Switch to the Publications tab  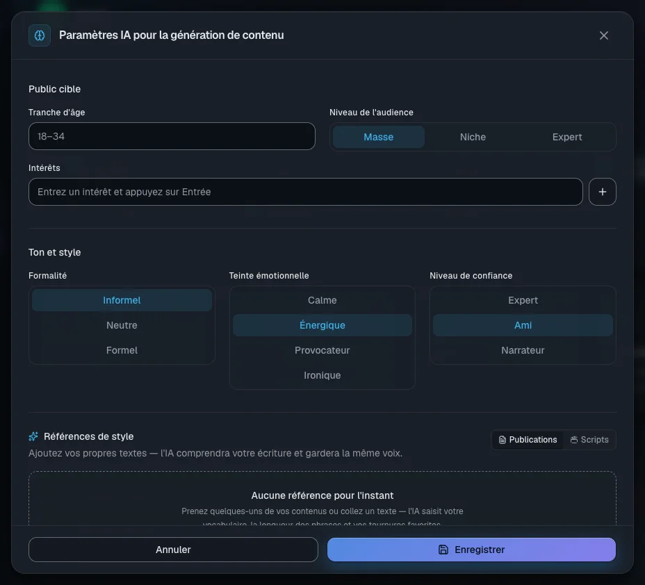point(528,440)
